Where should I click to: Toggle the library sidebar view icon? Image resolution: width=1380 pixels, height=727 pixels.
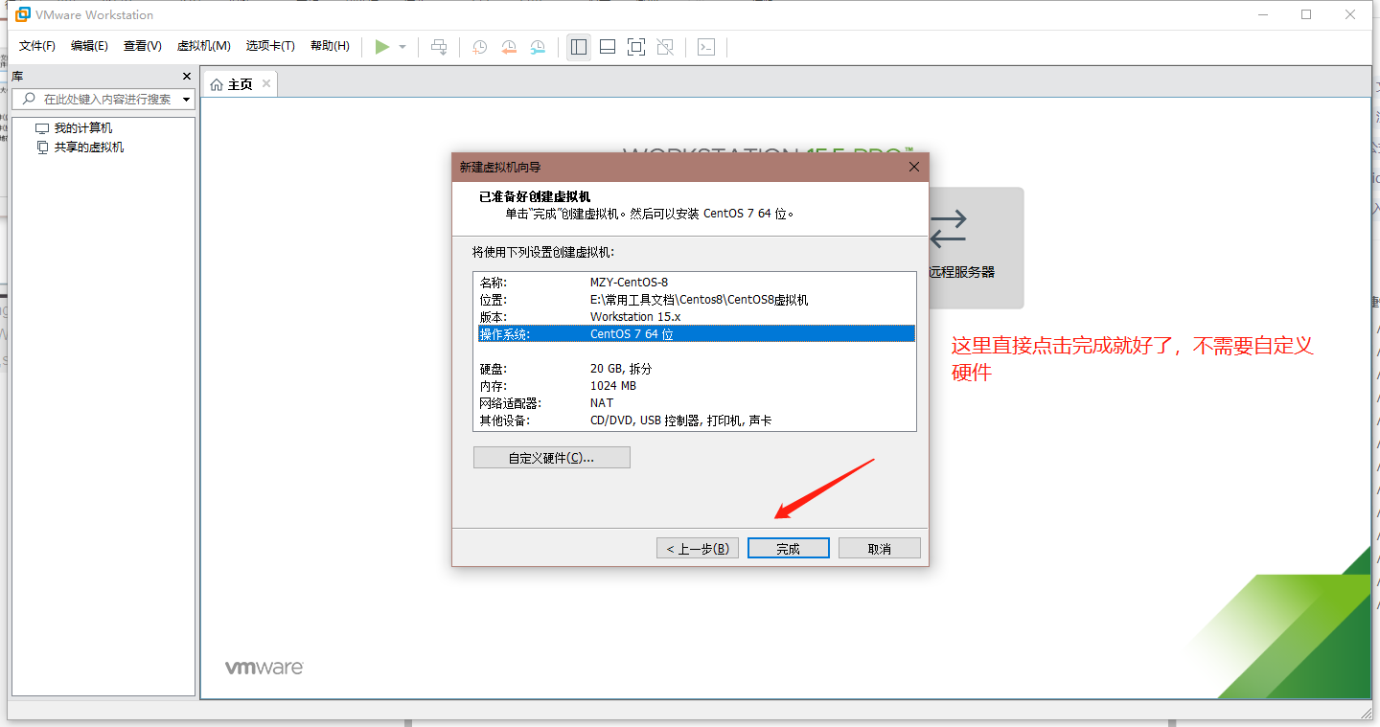coord(579,47)
